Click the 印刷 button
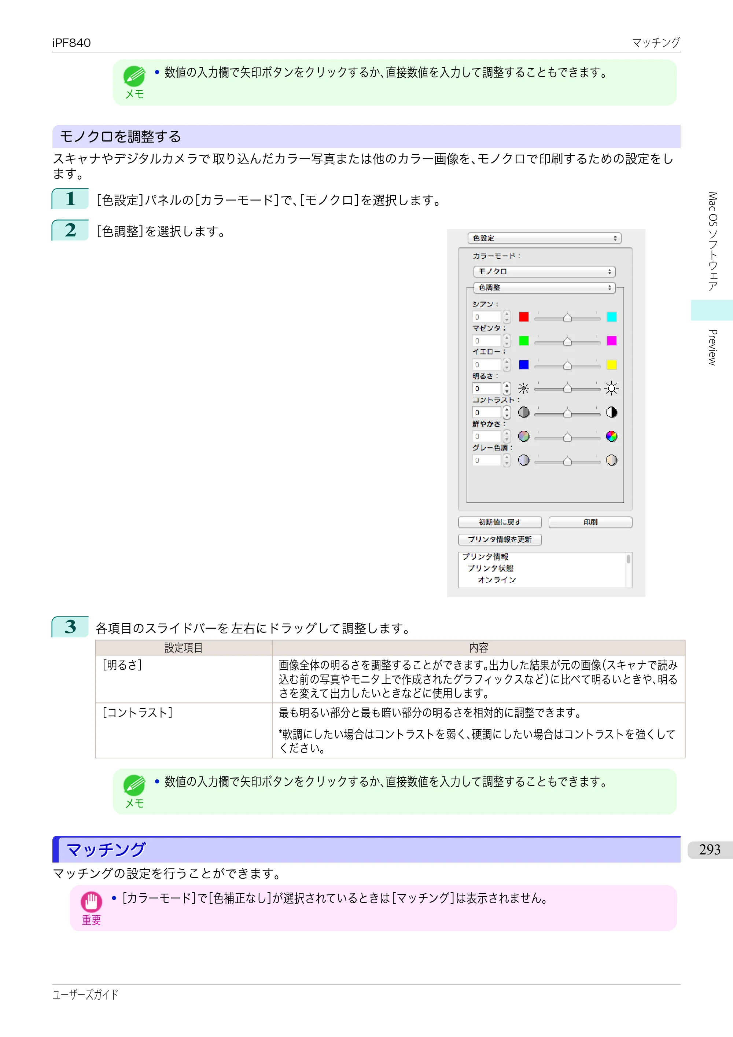The image size is (733, 1037). (x=590, y=522)
